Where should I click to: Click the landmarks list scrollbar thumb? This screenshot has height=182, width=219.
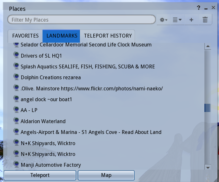point(208,108)
